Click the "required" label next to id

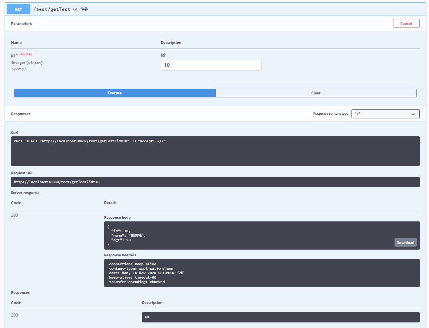point(26,54)
